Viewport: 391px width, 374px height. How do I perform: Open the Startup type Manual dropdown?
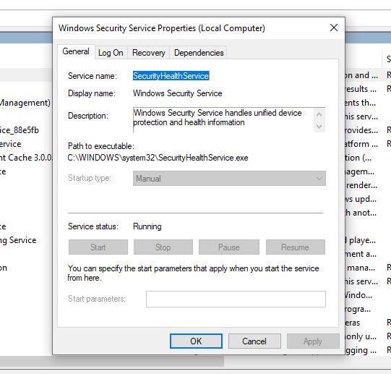click(x=229, y=178)
